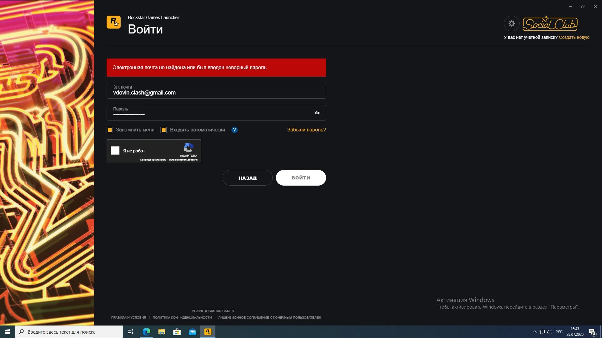Toggle the 'Запомнить меня' checkbox
The height and width of the screenshot is (338, 602).
click(110, 130)
